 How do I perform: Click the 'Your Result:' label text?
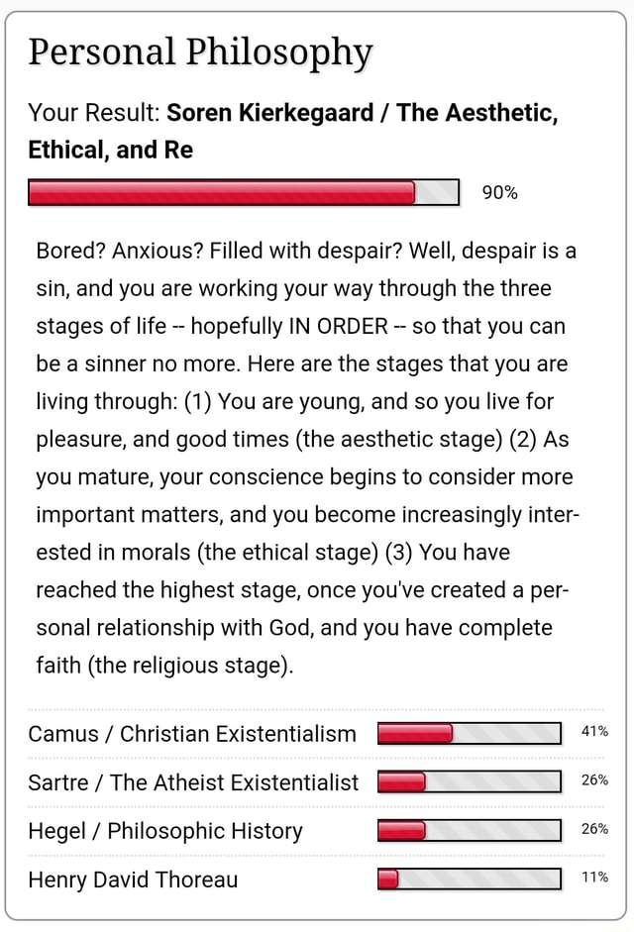pyautogui.click(x=94, y=112)
